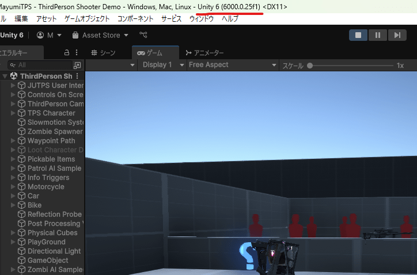Select the Loot Character D cube icon

pyautogui.click(x=21, y=150)
